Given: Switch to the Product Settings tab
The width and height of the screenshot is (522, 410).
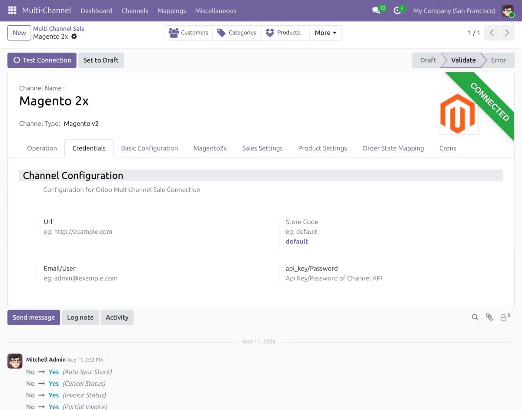Looking at the screenshot, I should point(322,148).
